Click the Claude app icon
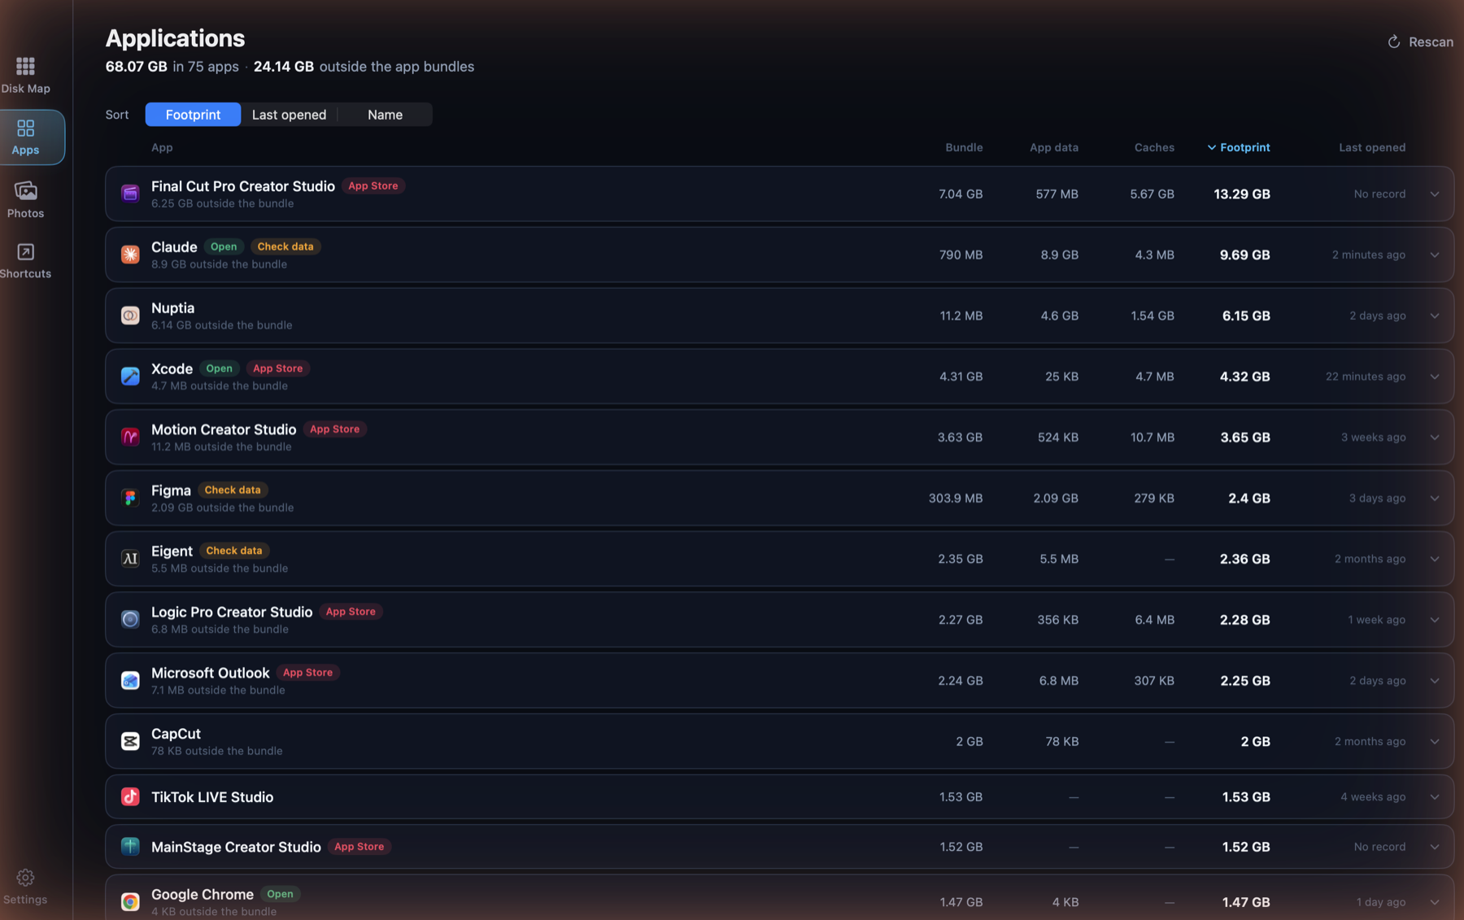The image size is (1464, 920). (x=130, y=255)
